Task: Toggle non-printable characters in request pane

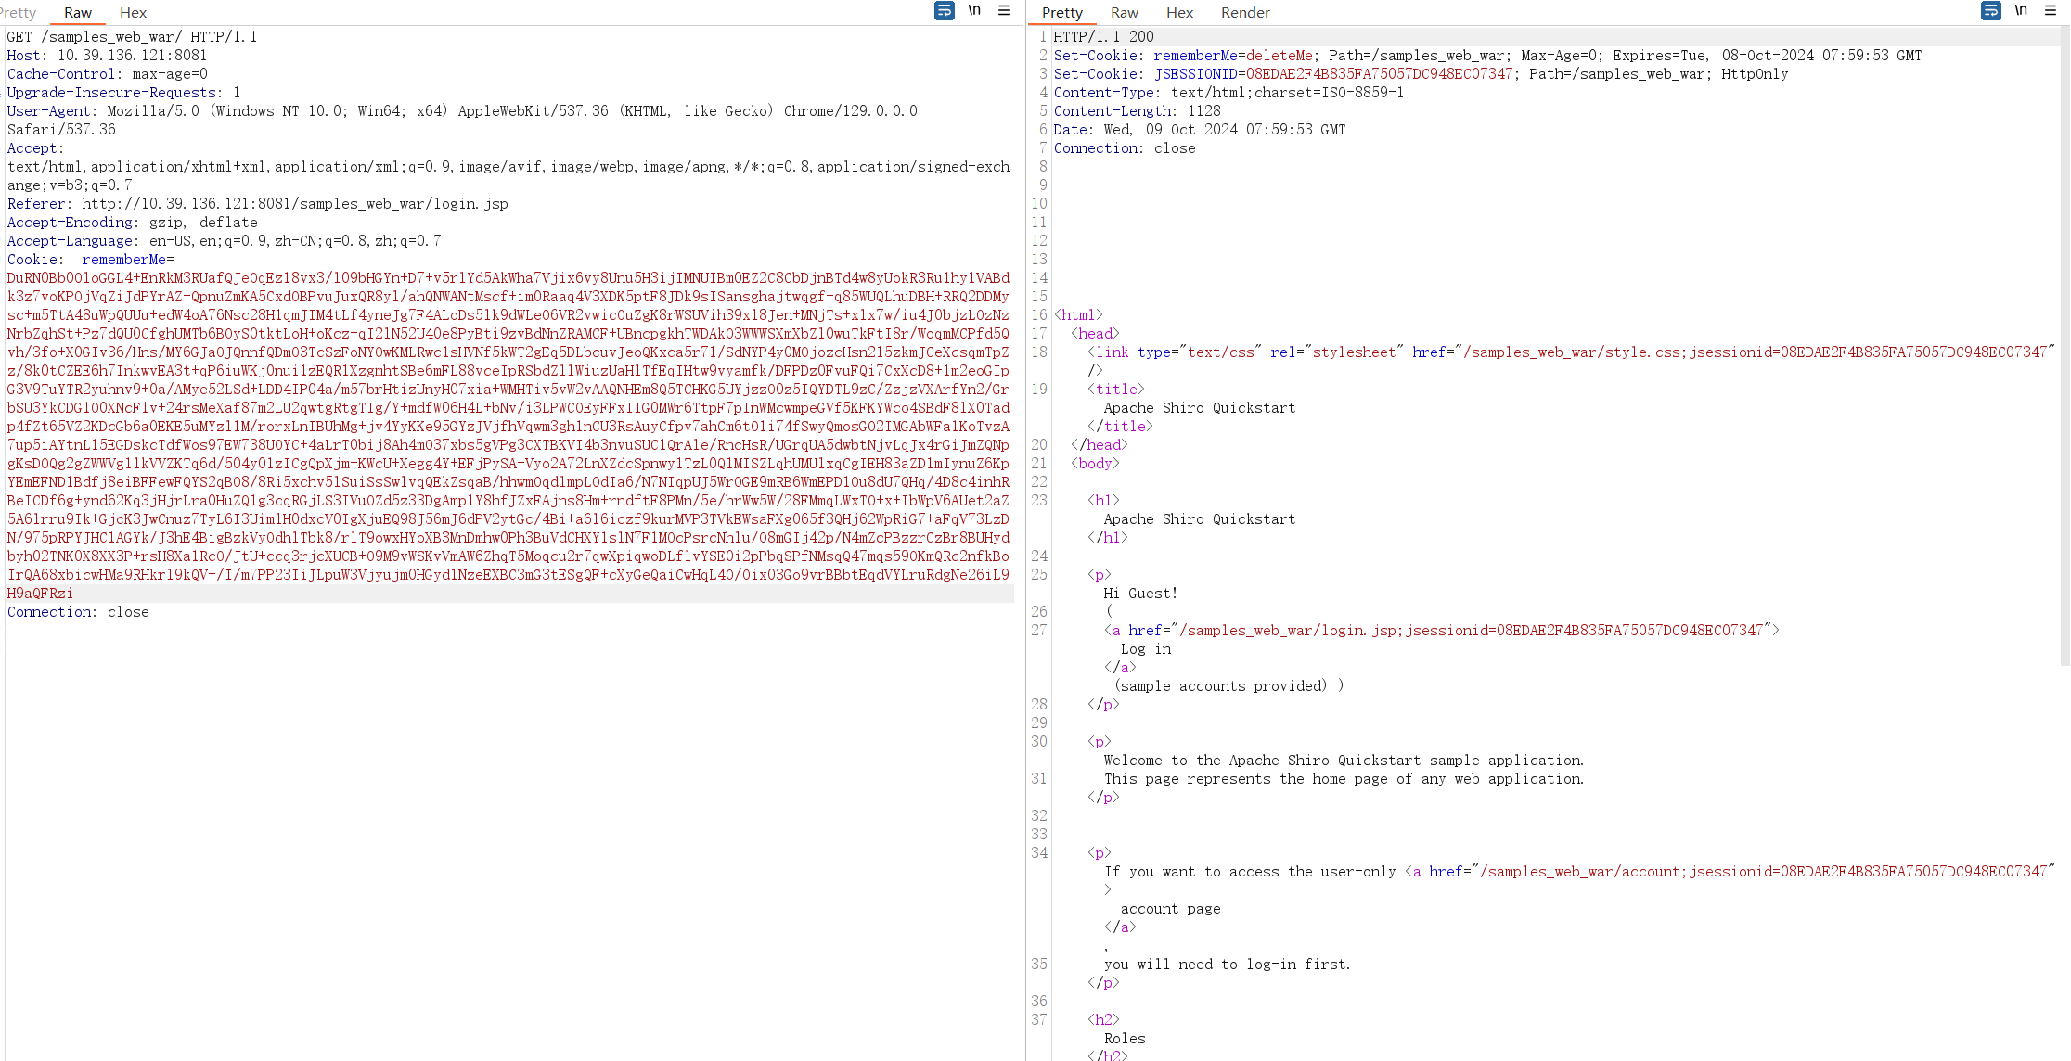Action: coord(974,11)
